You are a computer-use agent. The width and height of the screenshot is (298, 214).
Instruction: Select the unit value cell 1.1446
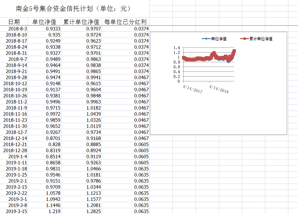point(44,205)
